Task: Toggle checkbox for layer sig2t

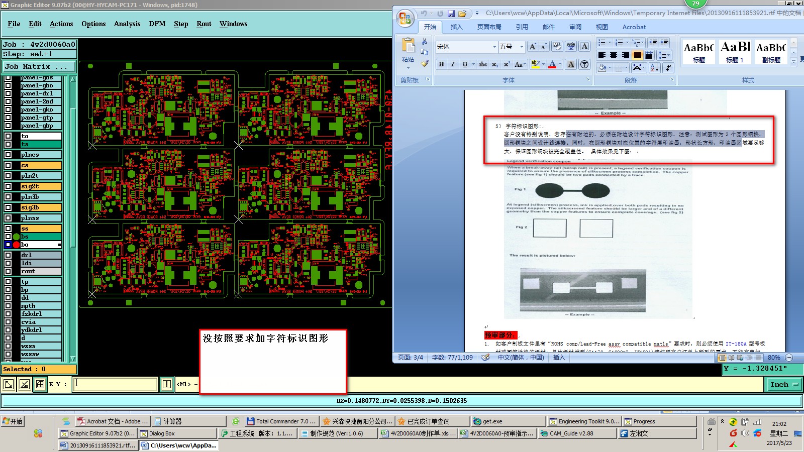Action: click(8, 186)
